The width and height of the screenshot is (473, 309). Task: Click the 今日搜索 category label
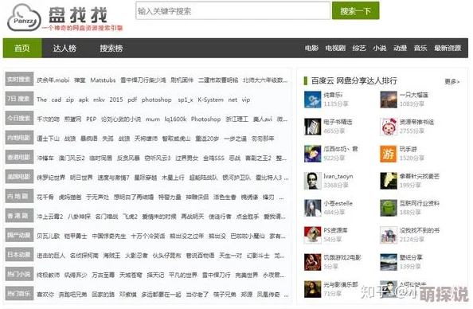click(x=19, y=119)
